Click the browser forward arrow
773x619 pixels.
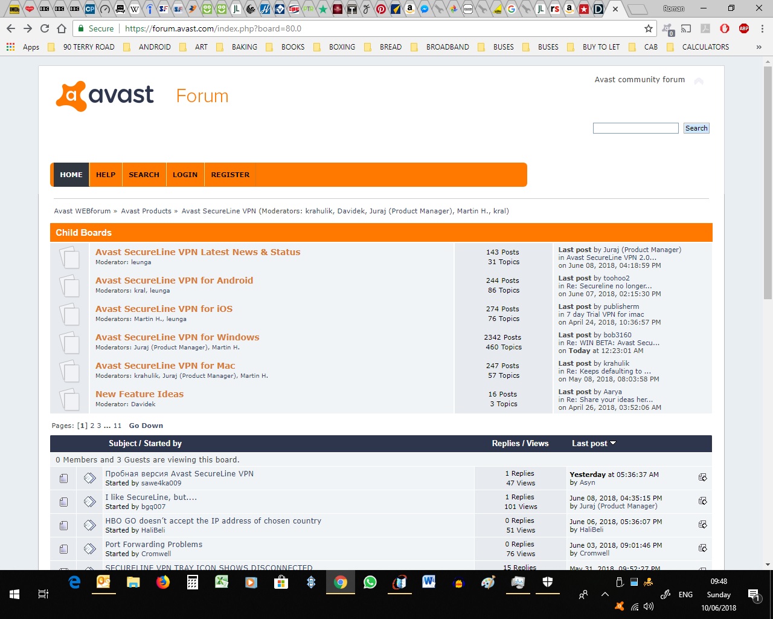28,28
